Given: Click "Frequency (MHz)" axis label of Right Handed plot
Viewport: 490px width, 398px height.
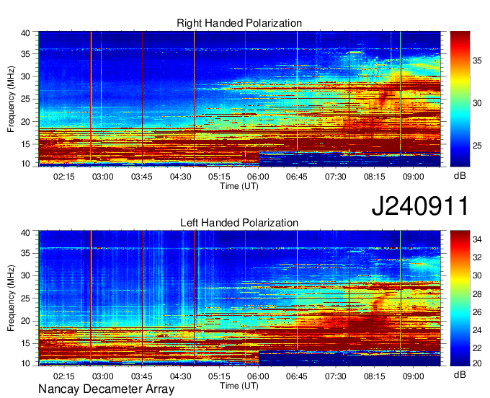Looking at the screenshot, I should [11, 99].
